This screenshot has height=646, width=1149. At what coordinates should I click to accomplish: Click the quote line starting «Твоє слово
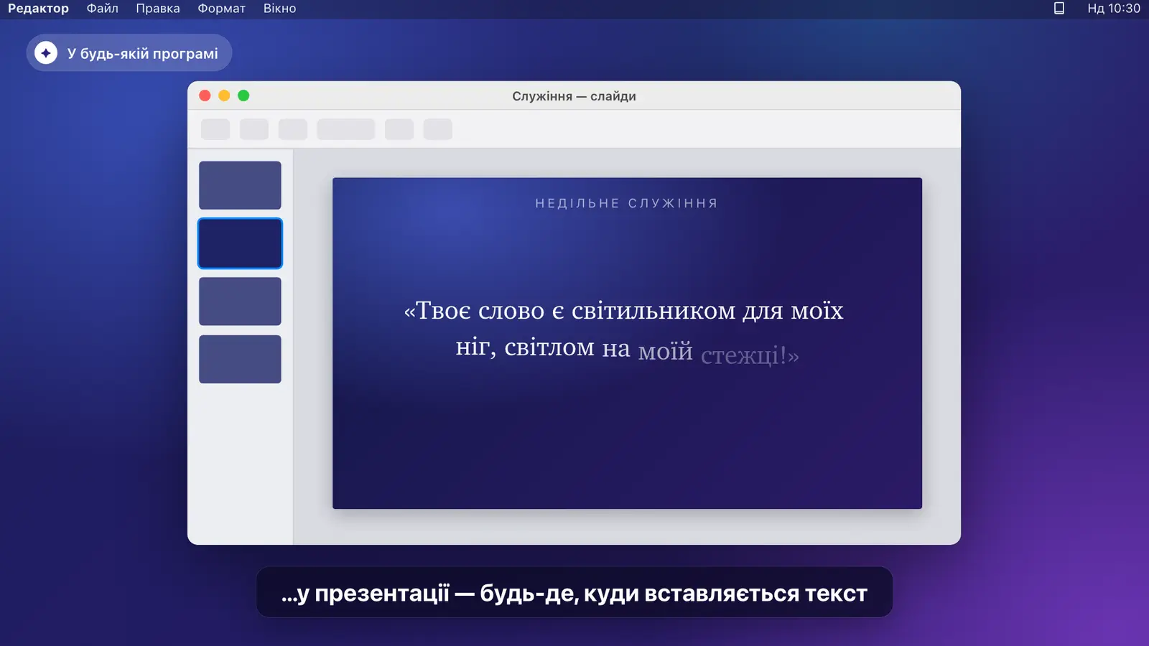[x=623, y=311]
